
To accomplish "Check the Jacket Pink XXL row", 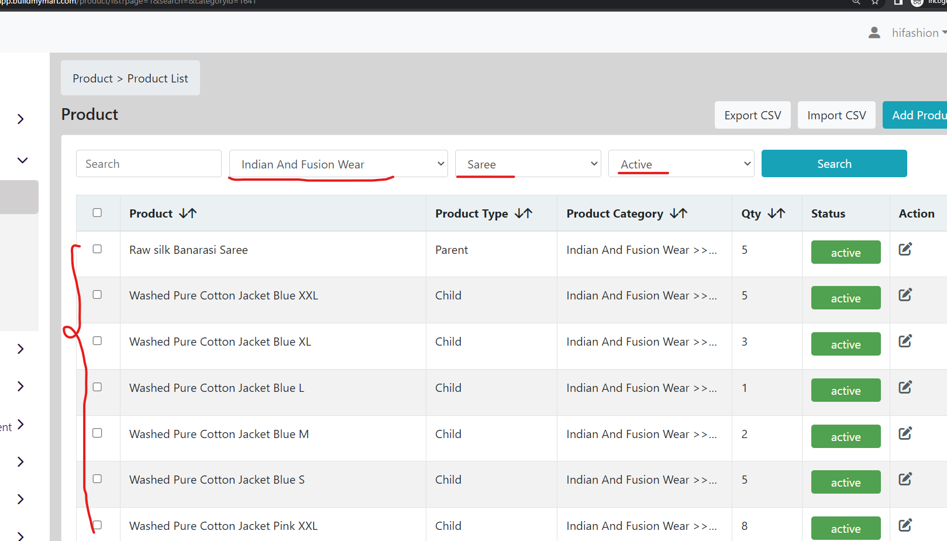I will coord(97,525).
